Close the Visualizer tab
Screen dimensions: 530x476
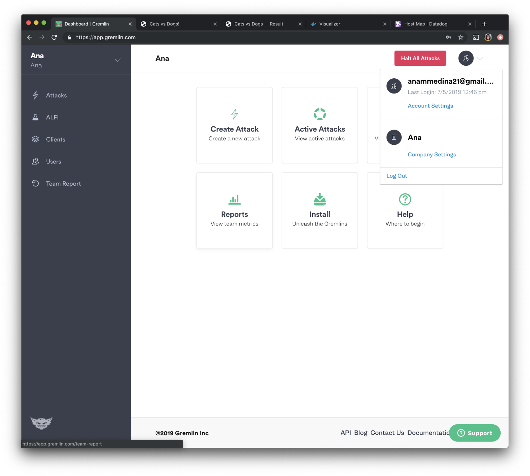point(385,24)
